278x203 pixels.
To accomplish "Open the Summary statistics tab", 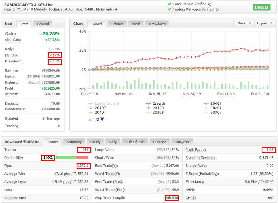I will pos(74,142).
